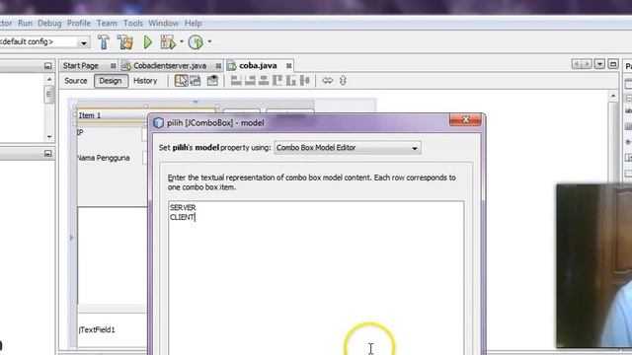Expand the Profile Project dropdown arrow
This screenshot has width=632, height=355.
click(x=209, y=41)
